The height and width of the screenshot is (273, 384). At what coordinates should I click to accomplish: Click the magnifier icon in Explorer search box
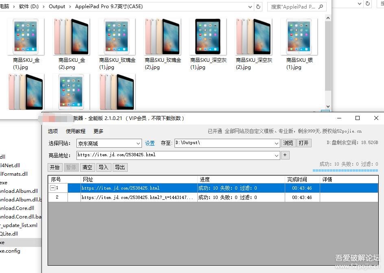[321, 7]
